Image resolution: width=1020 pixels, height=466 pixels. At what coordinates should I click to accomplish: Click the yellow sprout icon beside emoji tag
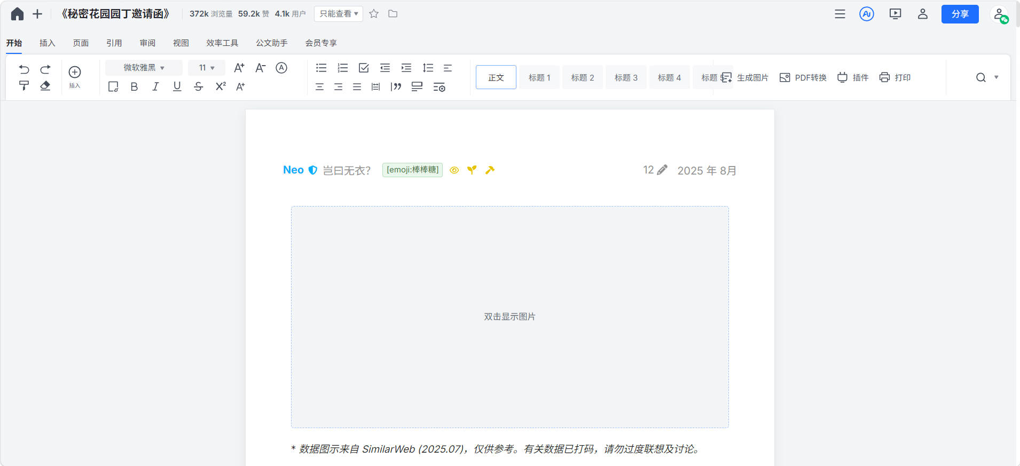coord(472,170)
